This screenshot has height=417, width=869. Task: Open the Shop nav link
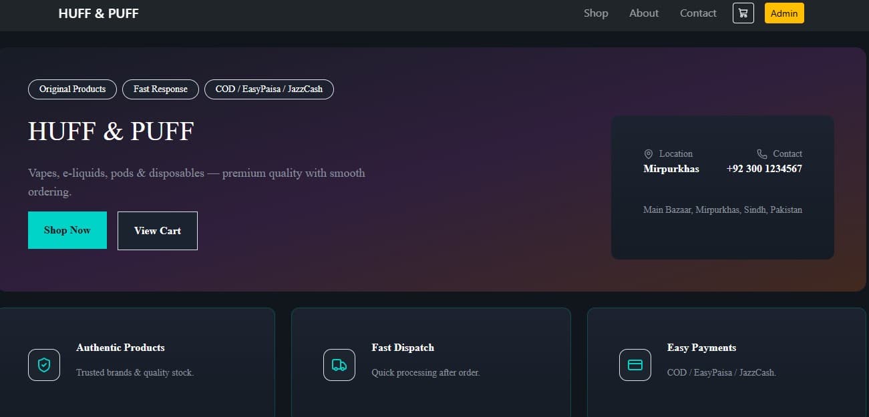click(x=596, y=13)
